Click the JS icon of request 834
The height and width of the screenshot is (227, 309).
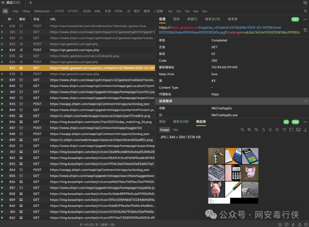[21, 50]
